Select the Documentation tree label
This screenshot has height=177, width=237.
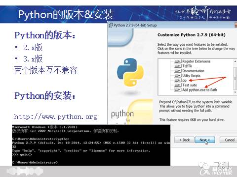coord(193,71)
